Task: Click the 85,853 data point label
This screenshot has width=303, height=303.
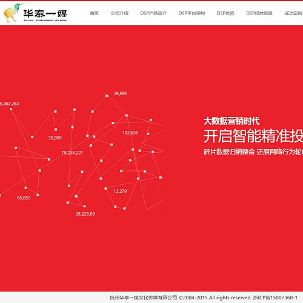Action: point(24,198)
